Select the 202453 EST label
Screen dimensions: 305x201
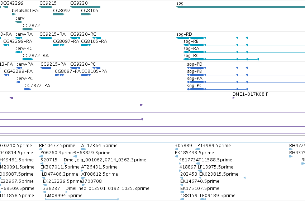(x=189, y=175)
